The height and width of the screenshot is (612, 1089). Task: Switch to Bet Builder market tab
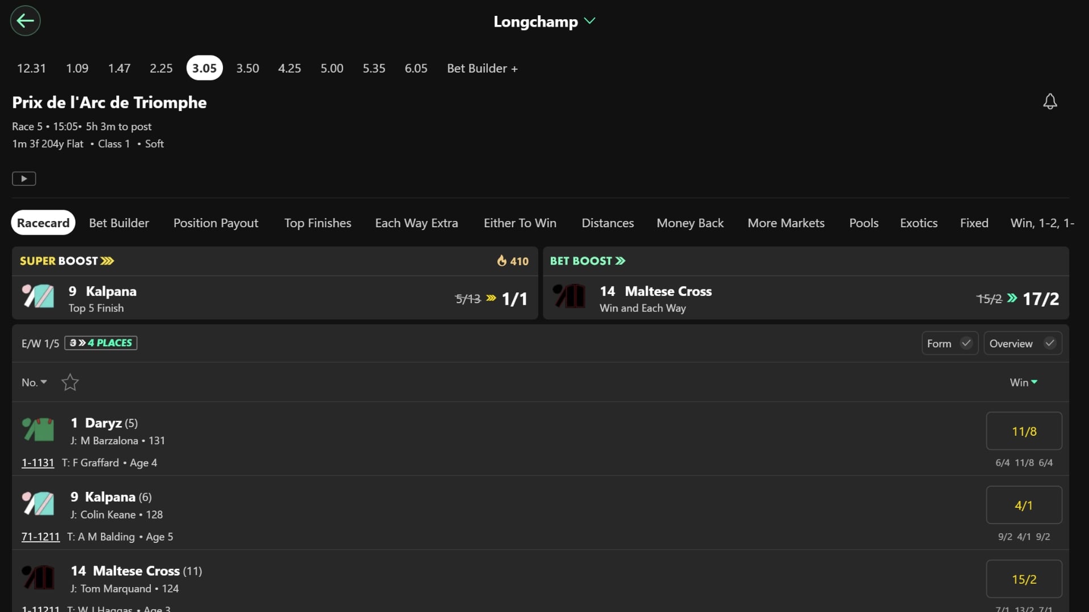pyautogui.click(x=119, y=223)
